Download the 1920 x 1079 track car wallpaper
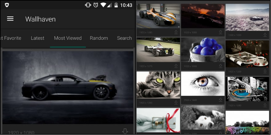 point(176,66)
